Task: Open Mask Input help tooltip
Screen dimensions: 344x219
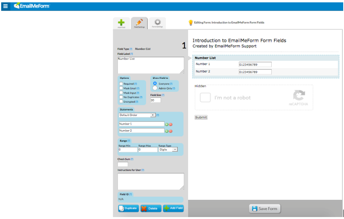Action: pos(138,93)
